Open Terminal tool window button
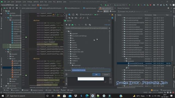This screenshot has height=98, width=175. (x=25, y=90)
